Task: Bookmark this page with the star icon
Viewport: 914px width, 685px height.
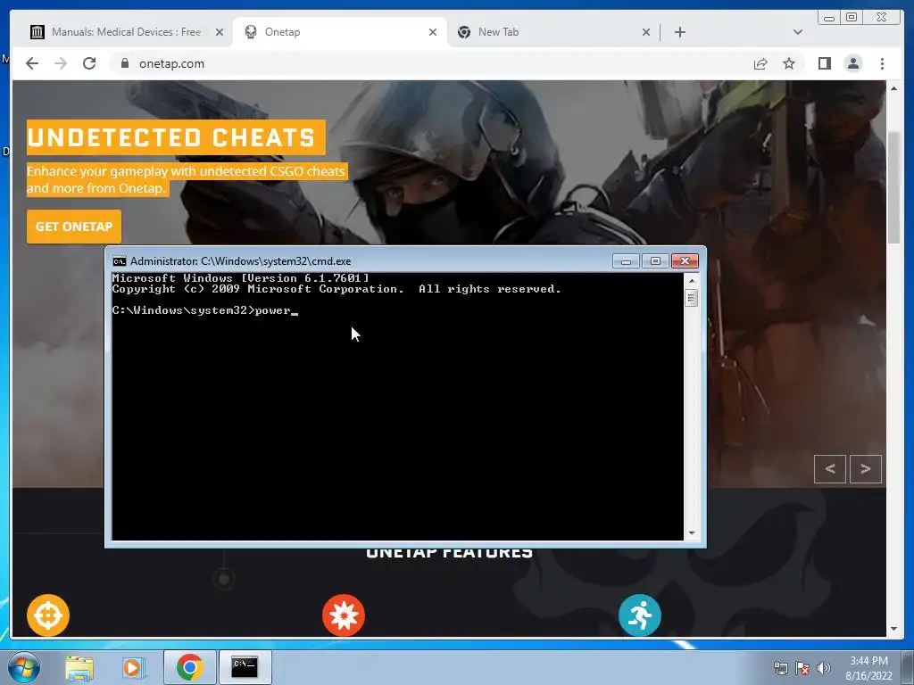Action: 789,63
